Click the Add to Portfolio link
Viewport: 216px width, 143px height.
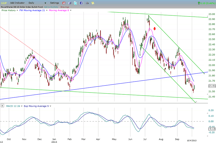tap(51, 7)
